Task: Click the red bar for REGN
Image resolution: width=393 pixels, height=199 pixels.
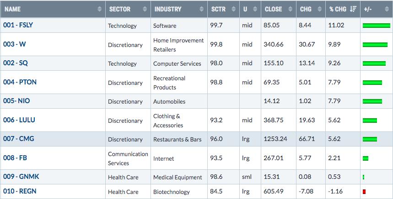Action: (364, 192)
